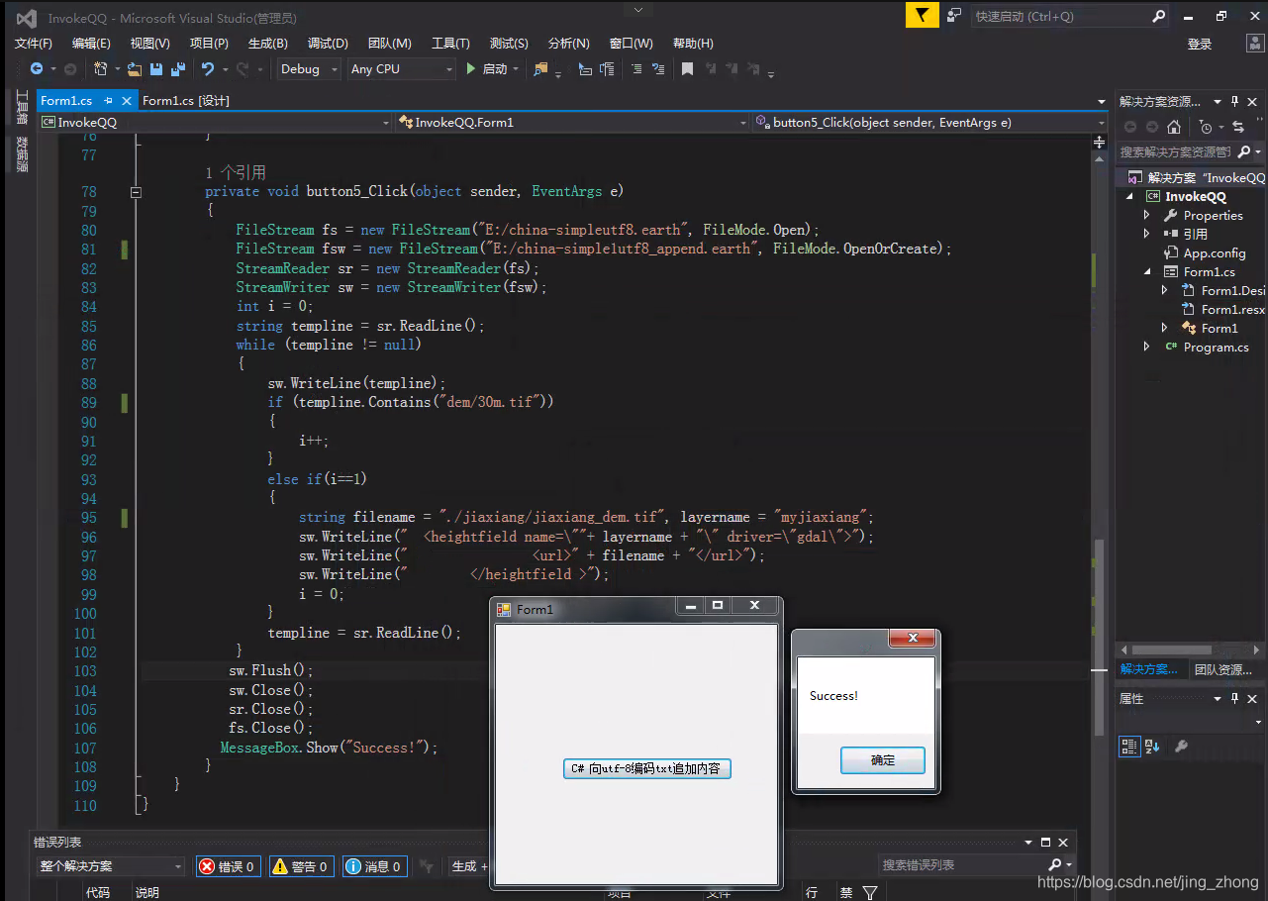Open the InvokeQQ project navigation dropdown
This screenshot has width=1268, height=901.
pyautogui.click(x=216, y=123)
